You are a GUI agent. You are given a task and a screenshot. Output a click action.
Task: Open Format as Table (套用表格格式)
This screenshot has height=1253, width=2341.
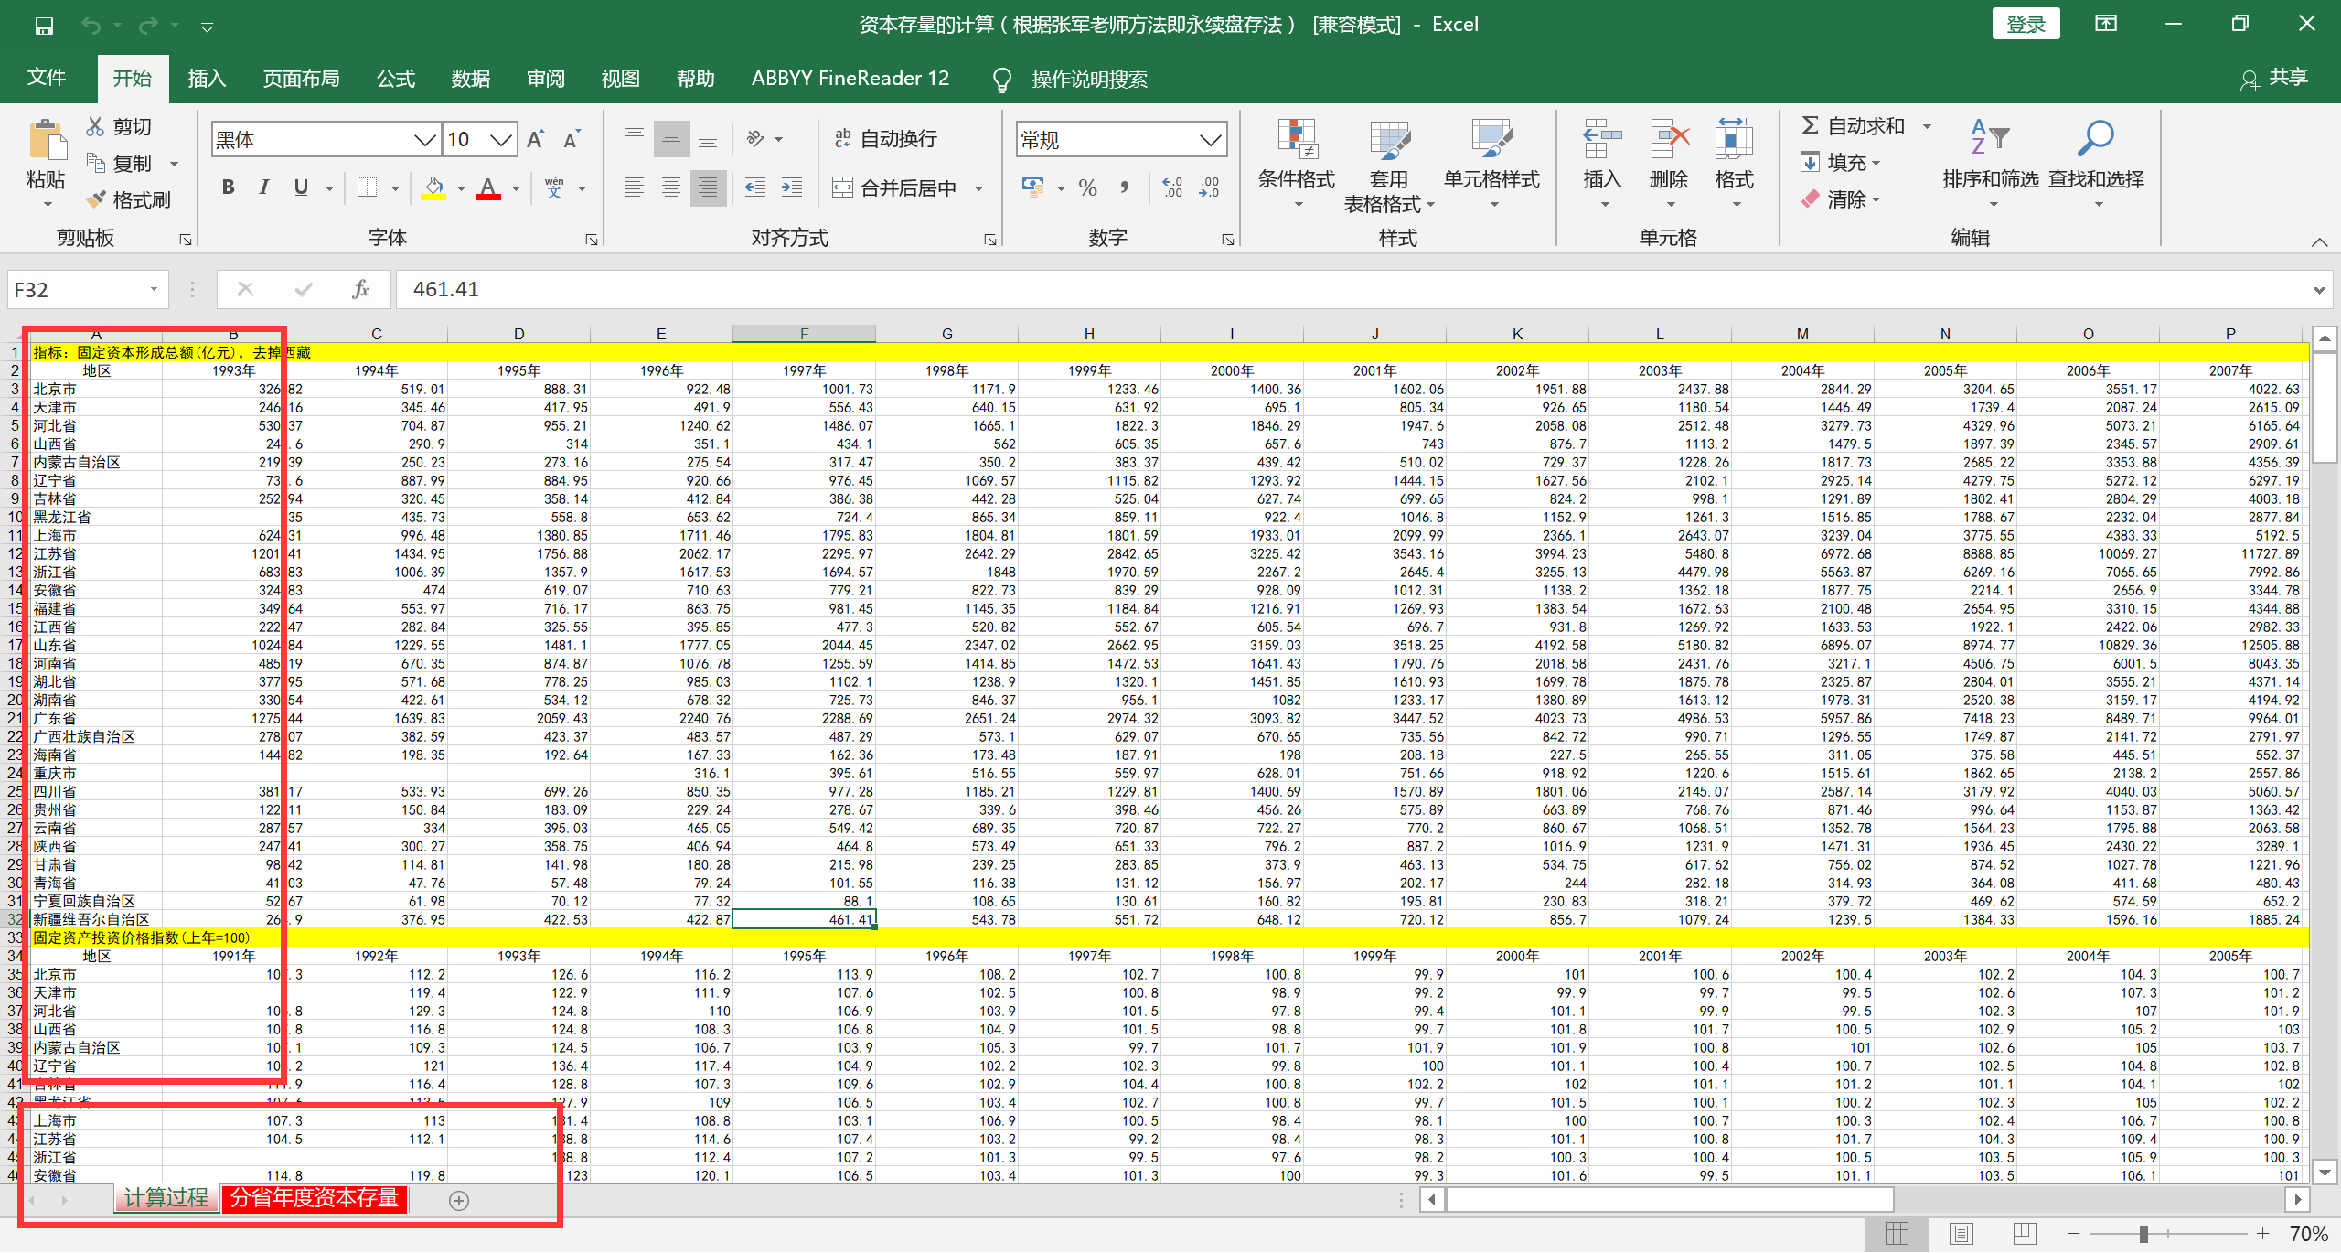point(1389,165)
